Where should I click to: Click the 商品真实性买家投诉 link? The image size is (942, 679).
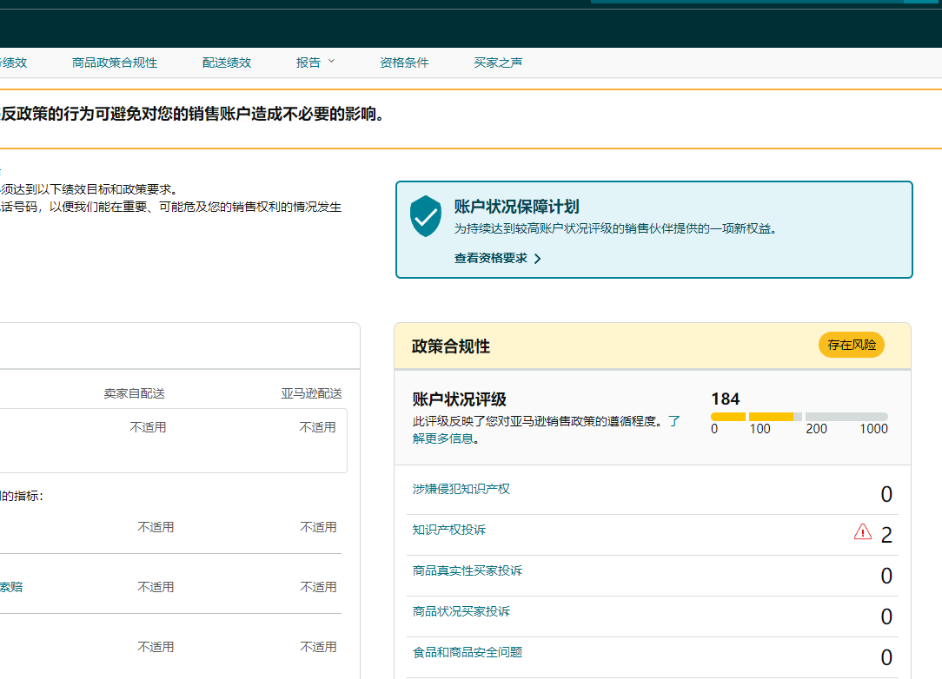coord(467,570)
